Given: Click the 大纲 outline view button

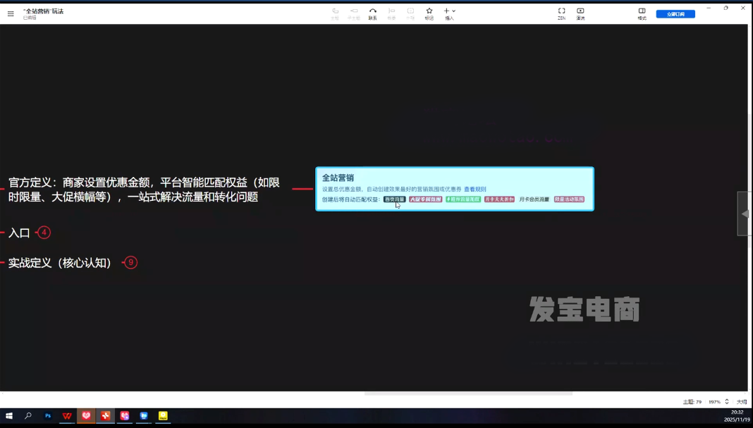Looking at the screenshot, I should (x=741, y=402).
